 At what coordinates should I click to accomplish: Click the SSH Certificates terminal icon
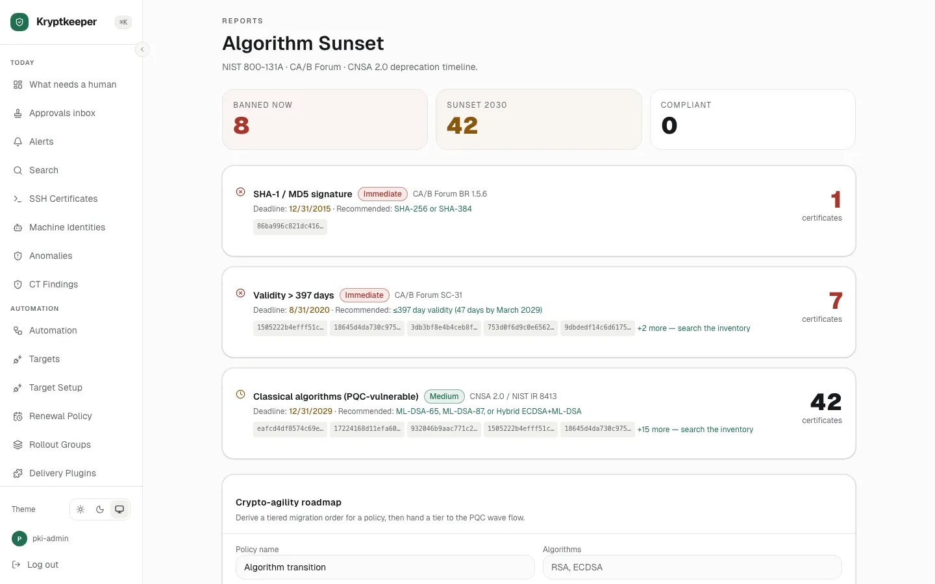click(18, 199)
